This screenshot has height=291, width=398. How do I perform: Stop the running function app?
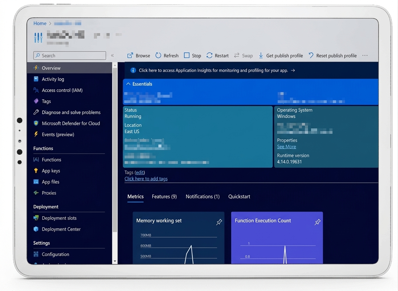tap(192, 56)
